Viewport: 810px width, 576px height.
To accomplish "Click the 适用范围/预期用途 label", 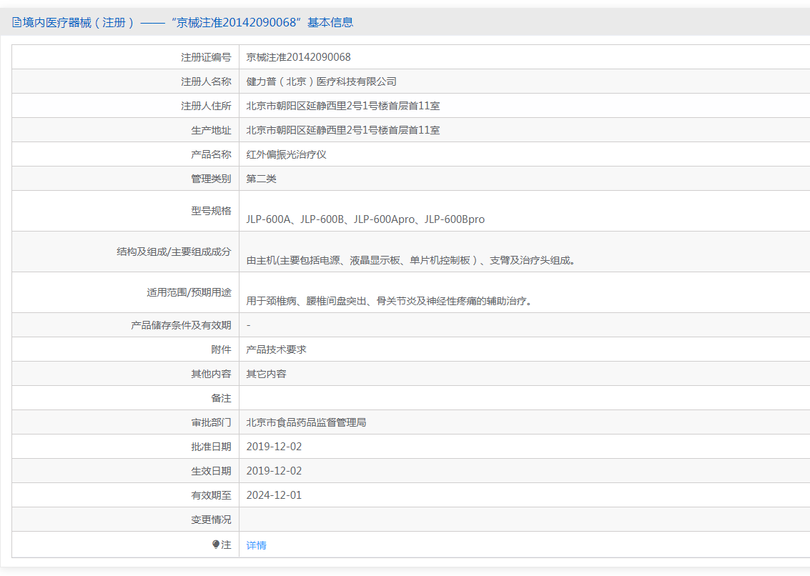I will tap(189, 292).
